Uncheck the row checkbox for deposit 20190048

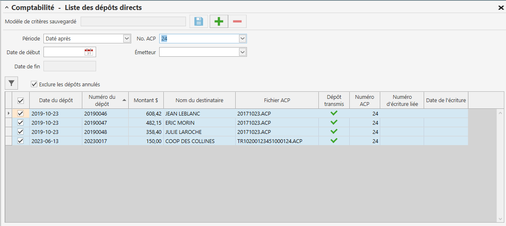20,132
